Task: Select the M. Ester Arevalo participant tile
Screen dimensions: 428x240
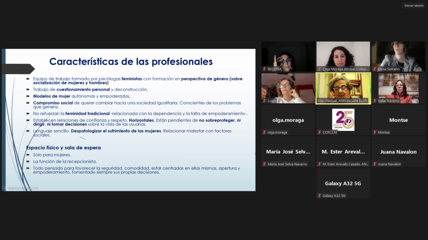Action: click(343, 152)
